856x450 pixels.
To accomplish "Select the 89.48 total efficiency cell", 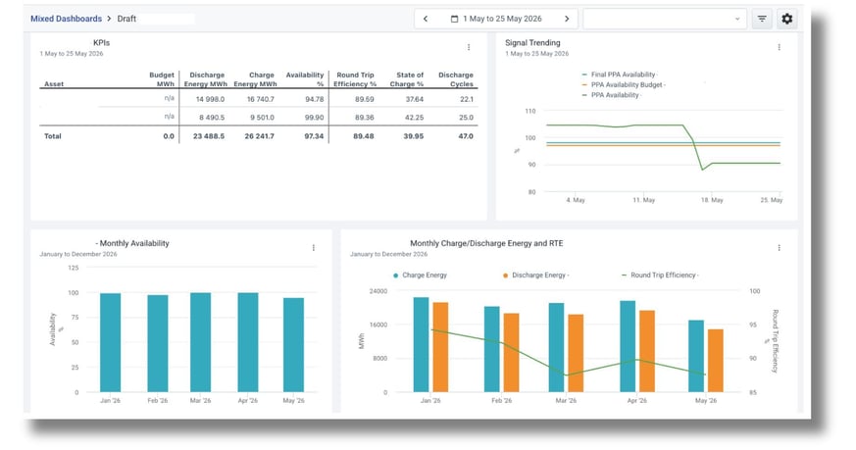I will pos(364,136).
